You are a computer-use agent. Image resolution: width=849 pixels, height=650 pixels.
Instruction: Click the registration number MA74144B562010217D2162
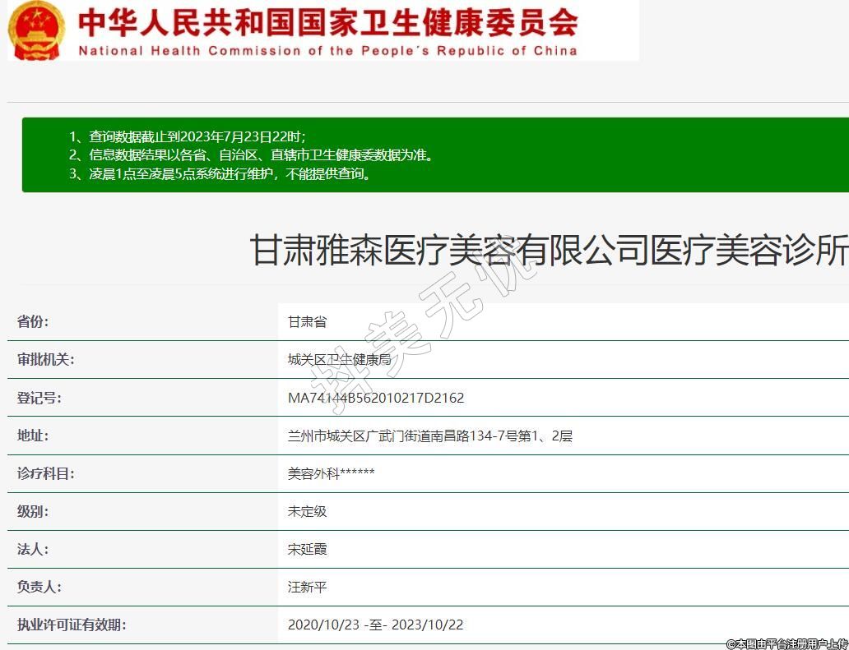376,398
